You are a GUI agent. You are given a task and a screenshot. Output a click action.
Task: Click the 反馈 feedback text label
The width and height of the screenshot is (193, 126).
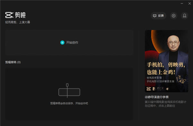[161, 16]
